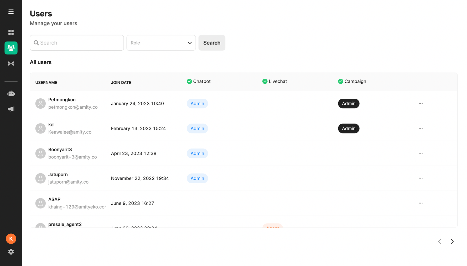The height and width of the screenshot is (266, 467).
Task: Open the more options for Jatuporn
Action: pyautogui.click(x=421, y=178)
